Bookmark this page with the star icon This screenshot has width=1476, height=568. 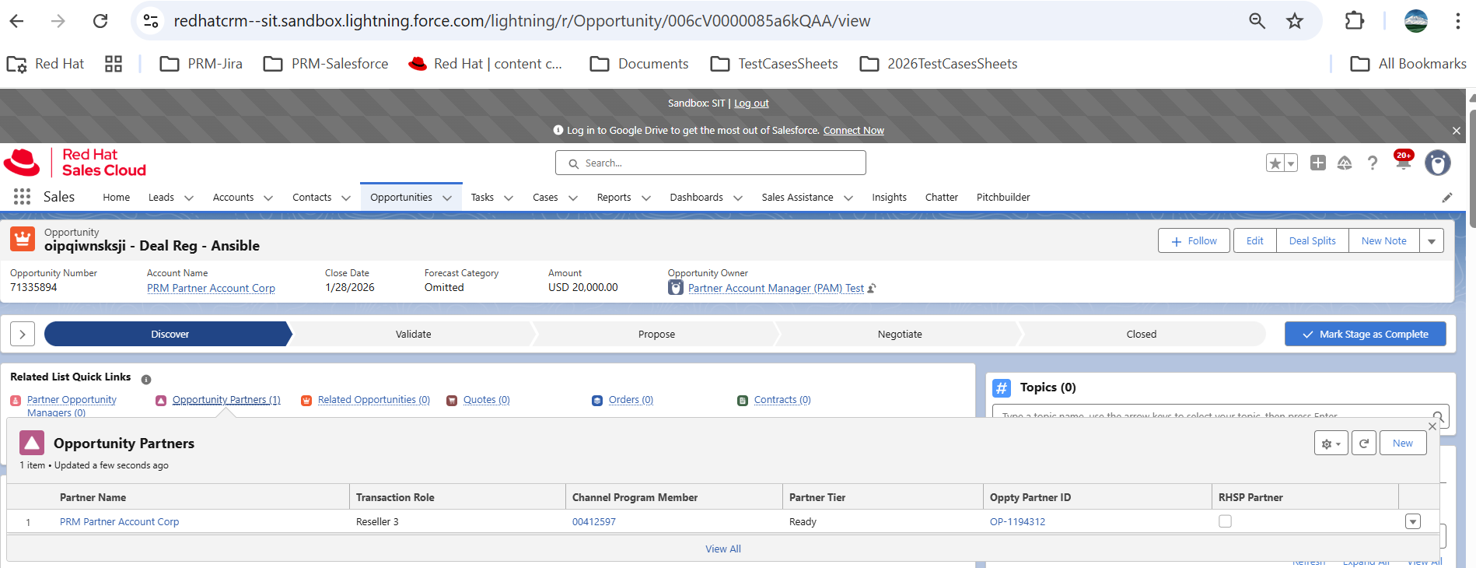(1295, 21)
